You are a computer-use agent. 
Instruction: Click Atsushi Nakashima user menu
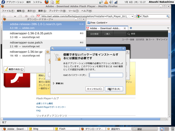161,2
